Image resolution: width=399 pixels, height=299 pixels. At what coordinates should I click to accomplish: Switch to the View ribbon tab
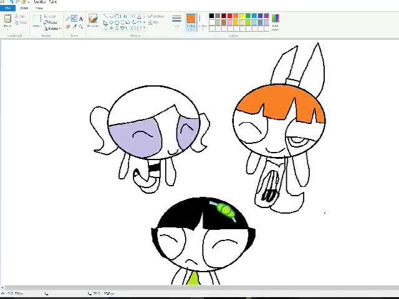pyautogui.click(x=39, y=8)
